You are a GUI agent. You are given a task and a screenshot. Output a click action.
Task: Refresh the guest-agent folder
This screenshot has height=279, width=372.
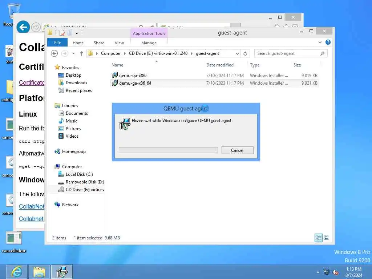point(245,54)
